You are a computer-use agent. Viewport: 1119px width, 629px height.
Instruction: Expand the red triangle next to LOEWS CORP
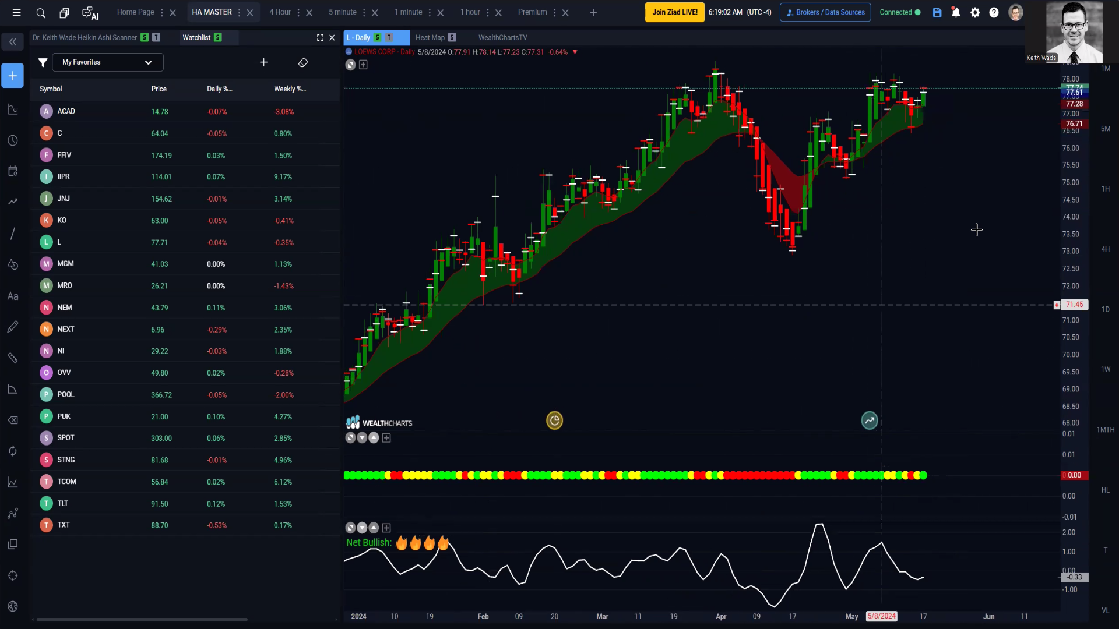[575, 52]
